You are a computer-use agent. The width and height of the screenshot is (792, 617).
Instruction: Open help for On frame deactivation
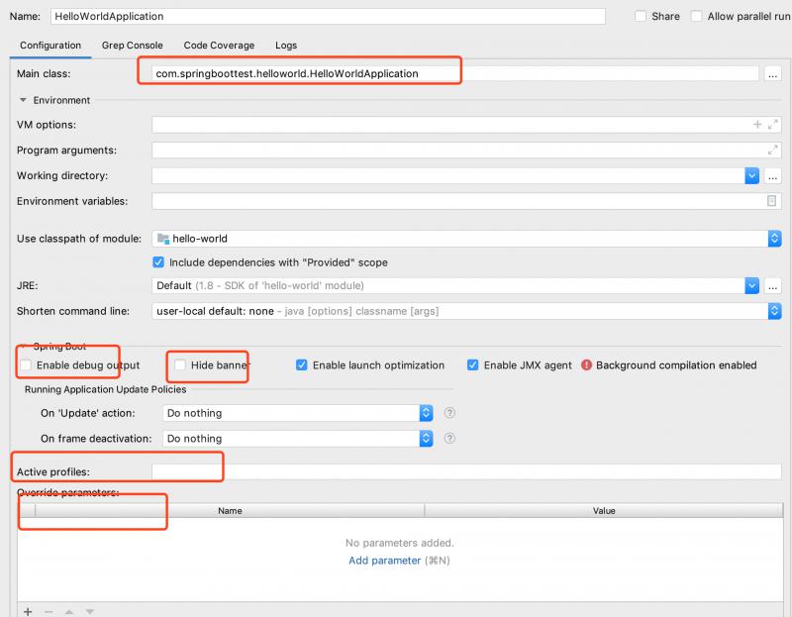point(449,438)
